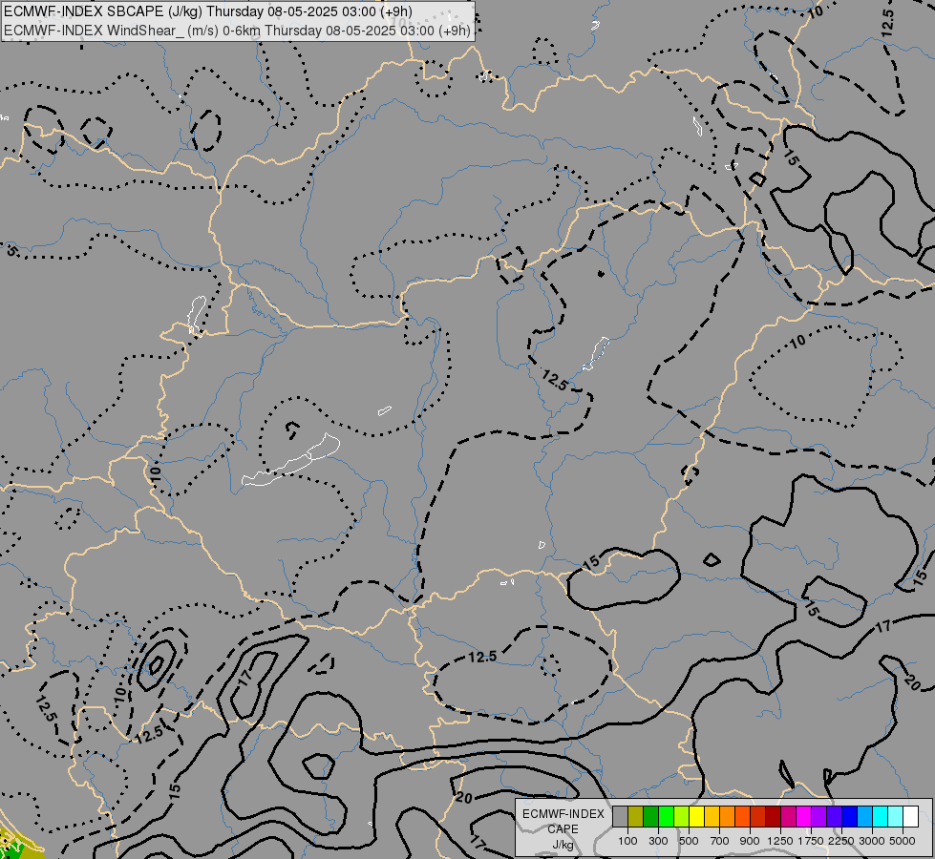This screenshot has width=935, height=859.
Task: Select the pale cyan legend swatch
Action: point(895,817)
